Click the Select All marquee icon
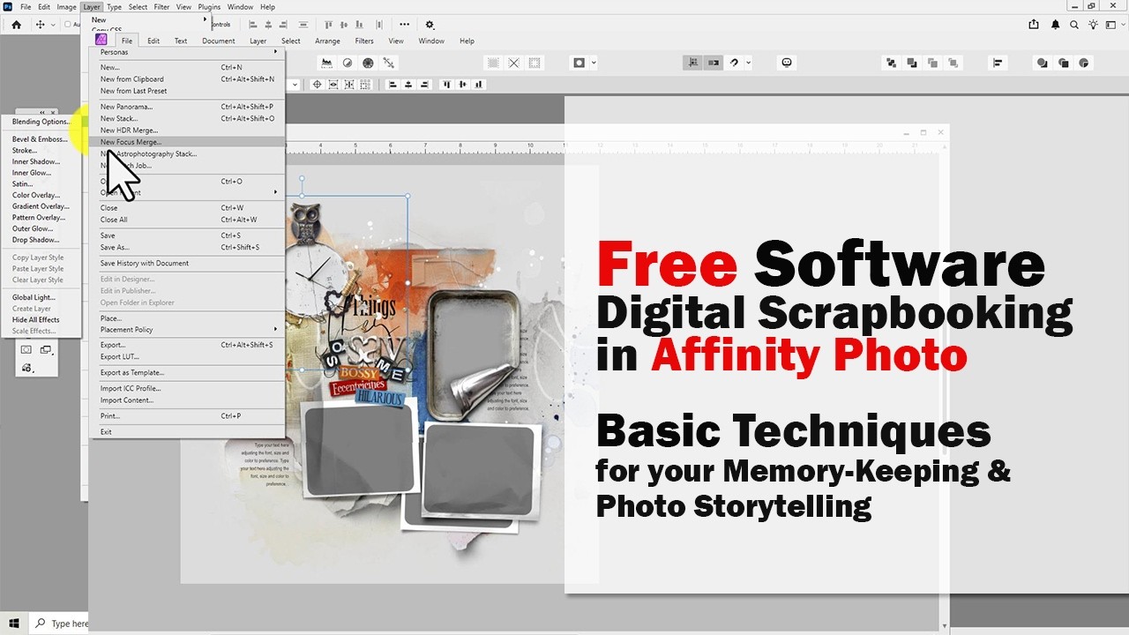Screen dimensions: 1129x635 pos(493,63)
